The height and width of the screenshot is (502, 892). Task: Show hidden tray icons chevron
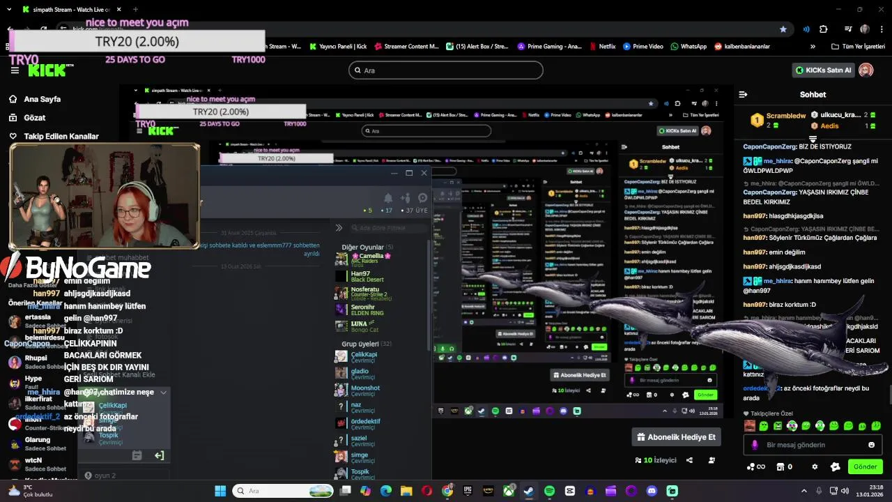803,491
